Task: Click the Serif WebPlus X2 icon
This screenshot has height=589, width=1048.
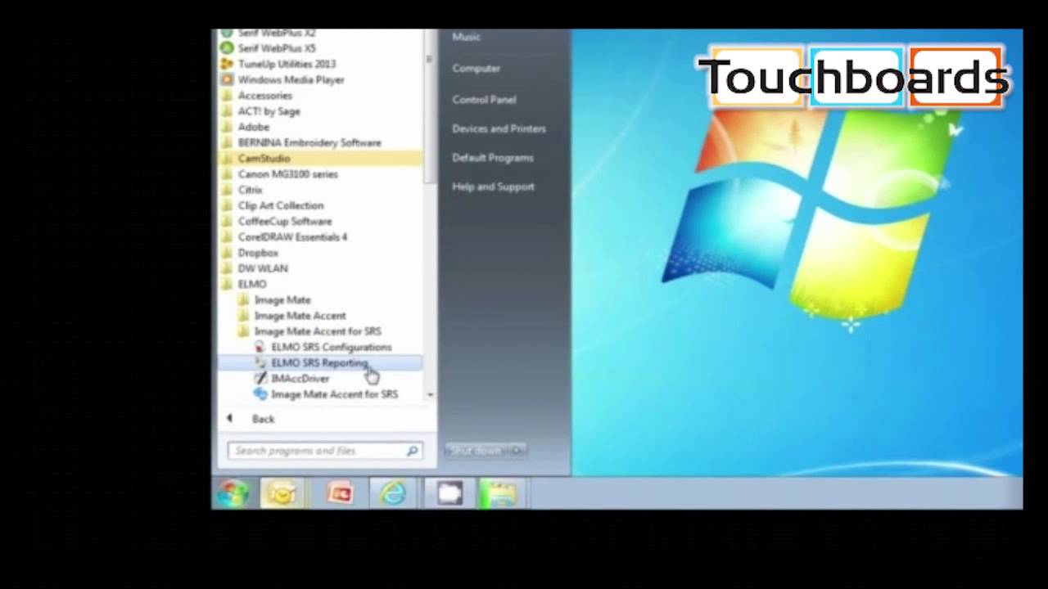Action: click(227, 34)
